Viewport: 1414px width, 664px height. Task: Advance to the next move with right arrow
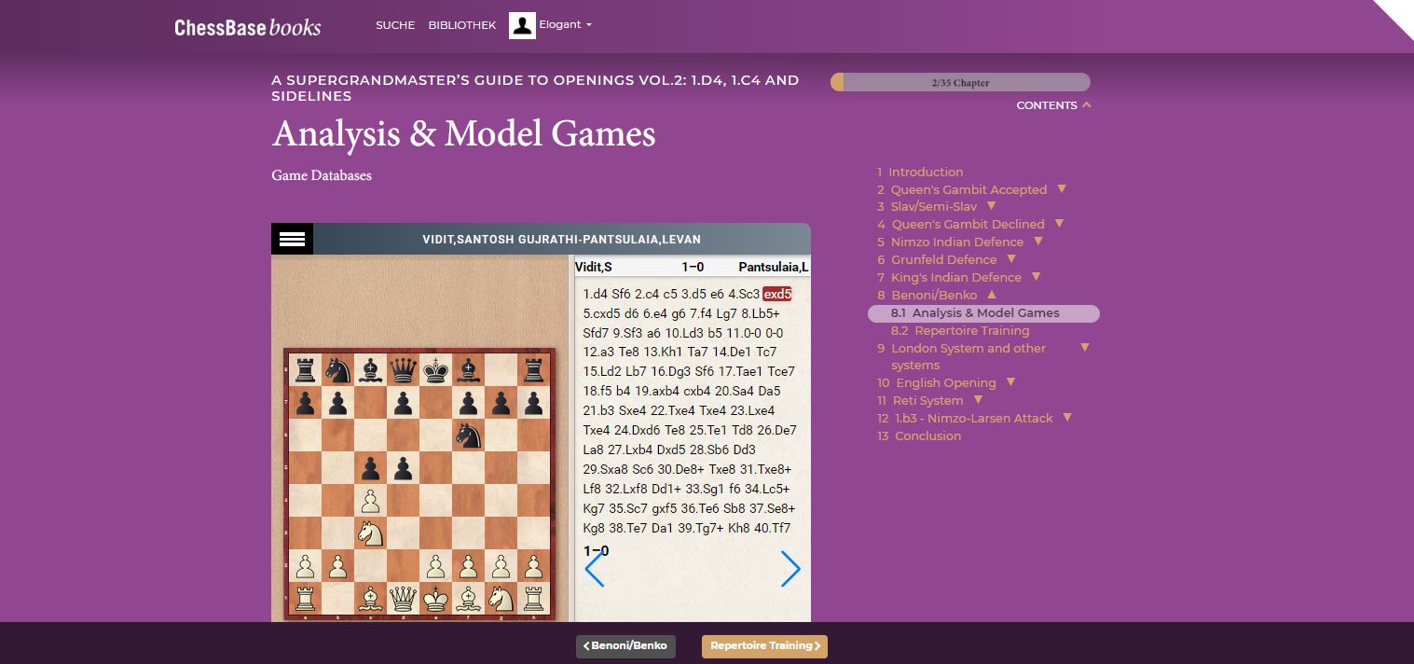[x=790, y=569]
